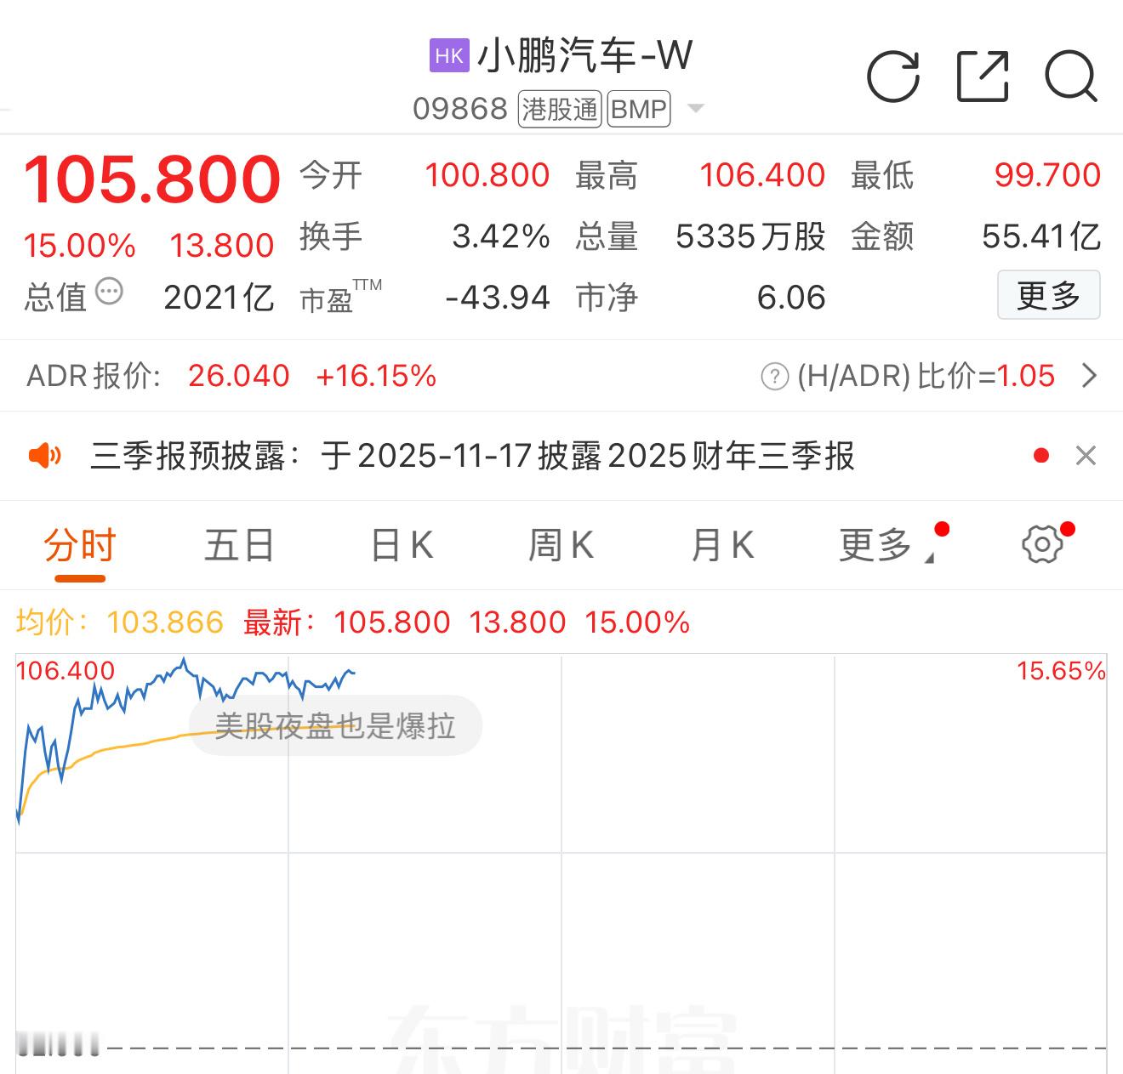The image size is (1123, 1074).
Task: Tap the question mark icon near H/ADR
Action: [774, 376]
